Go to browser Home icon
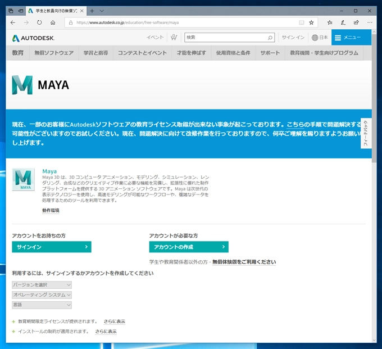The width and height of the screenshot is (382, 349). 53,22
